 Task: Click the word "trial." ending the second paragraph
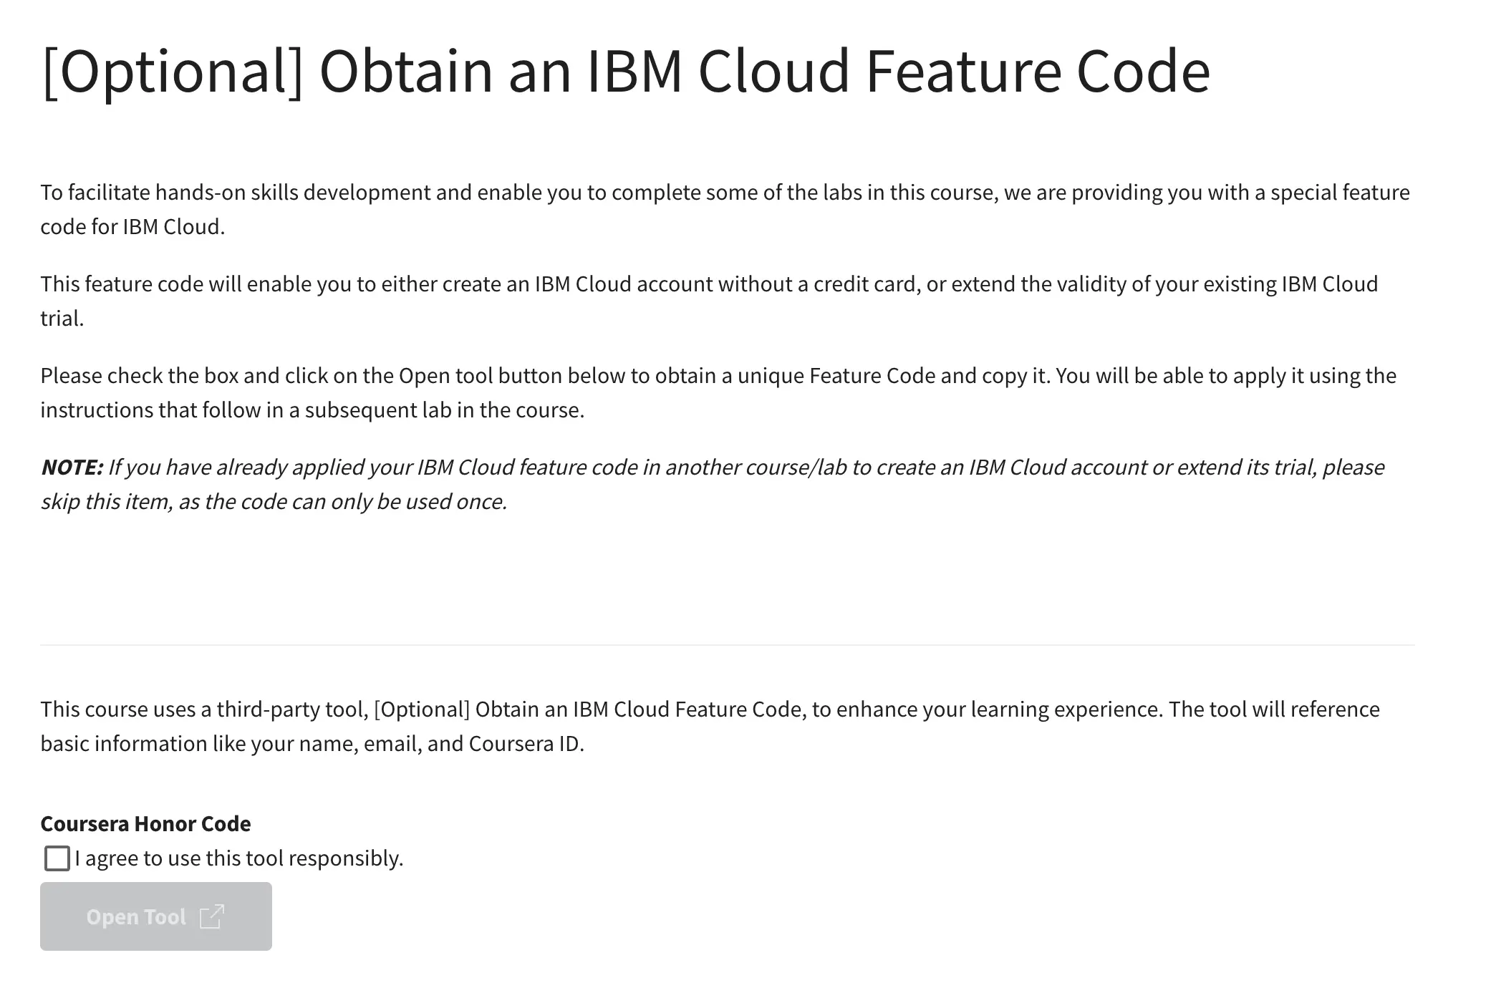[62, 319]
